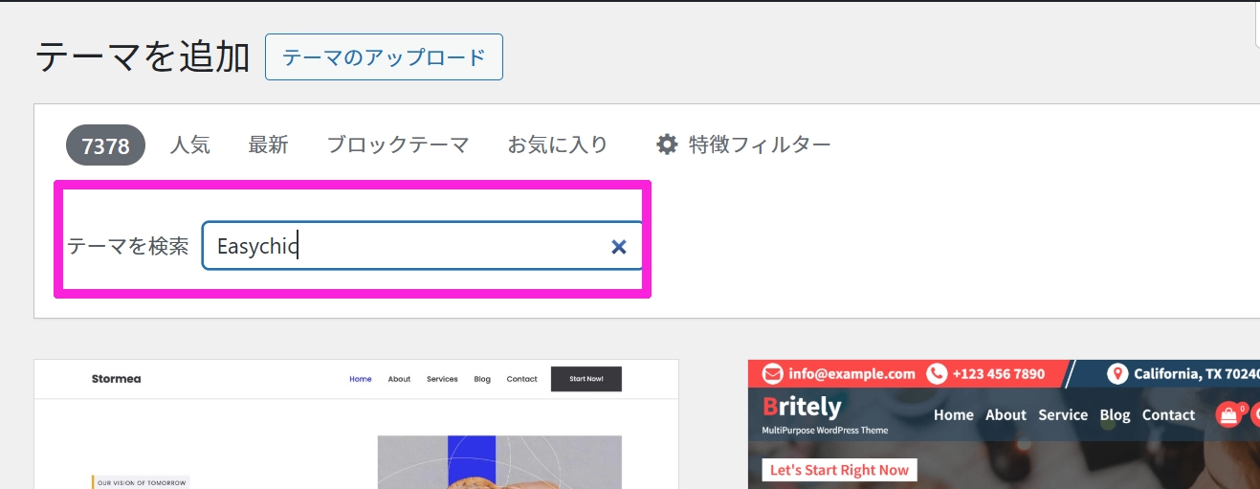Focus the テーマを検索 search field
1260x489 pixels.
click(x=402, y=246)
